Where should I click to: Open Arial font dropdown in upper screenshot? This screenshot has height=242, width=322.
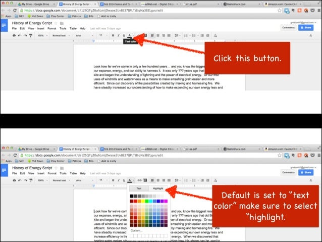point(84,35)
